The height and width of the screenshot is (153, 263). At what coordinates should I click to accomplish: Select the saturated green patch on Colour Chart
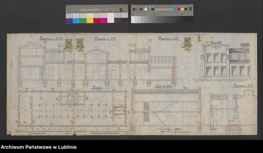(x=83, y=21)
